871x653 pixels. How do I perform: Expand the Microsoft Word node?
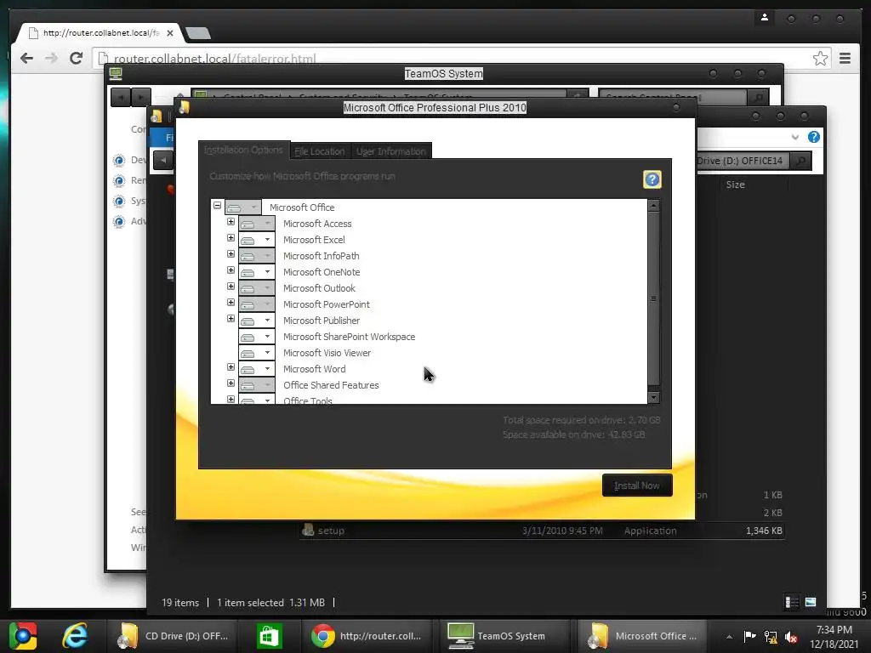pyautogui.click(x=231, y=367)
